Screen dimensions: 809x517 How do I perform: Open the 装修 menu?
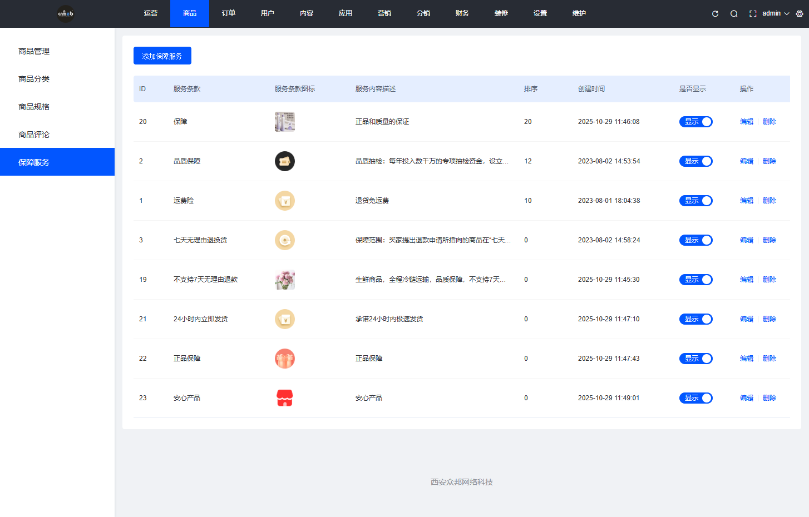pyautogui.click(x=501, y=13)
